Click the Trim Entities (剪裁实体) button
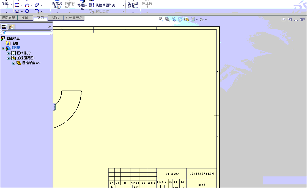 (x=57, y=5)
